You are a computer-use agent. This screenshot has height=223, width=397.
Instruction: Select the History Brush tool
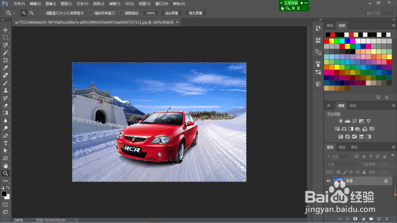[x=5, y=98]
